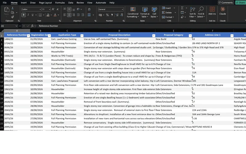Click the Comments button
Viewport: 246px width, 154px height.
point(226,2)
